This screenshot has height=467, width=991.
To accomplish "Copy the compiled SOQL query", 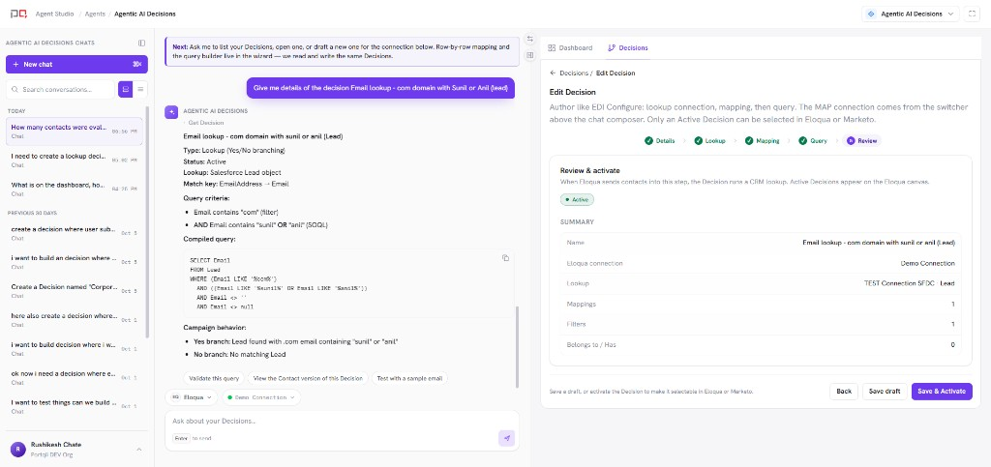I will point(505,257).
